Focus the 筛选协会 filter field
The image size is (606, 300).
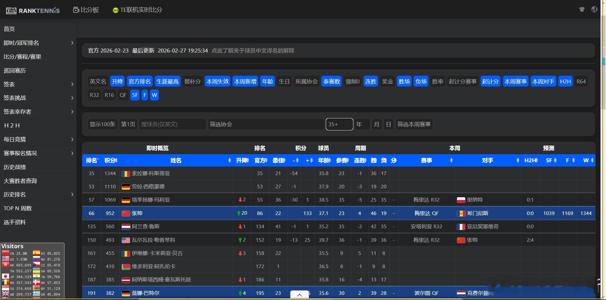click(x=266, y=124)
